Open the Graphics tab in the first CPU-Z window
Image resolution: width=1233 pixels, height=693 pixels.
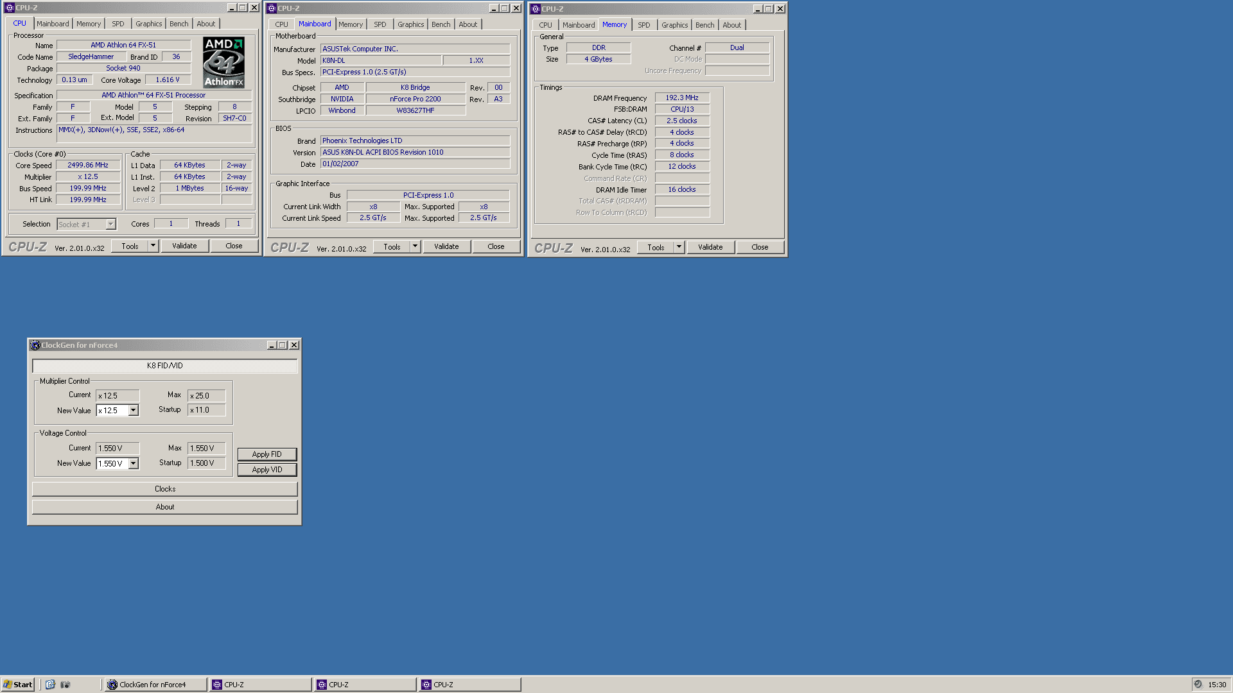coord(149,24)
